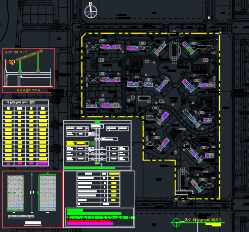Click the small green title block atop wiring diagram

click(97, 121)
